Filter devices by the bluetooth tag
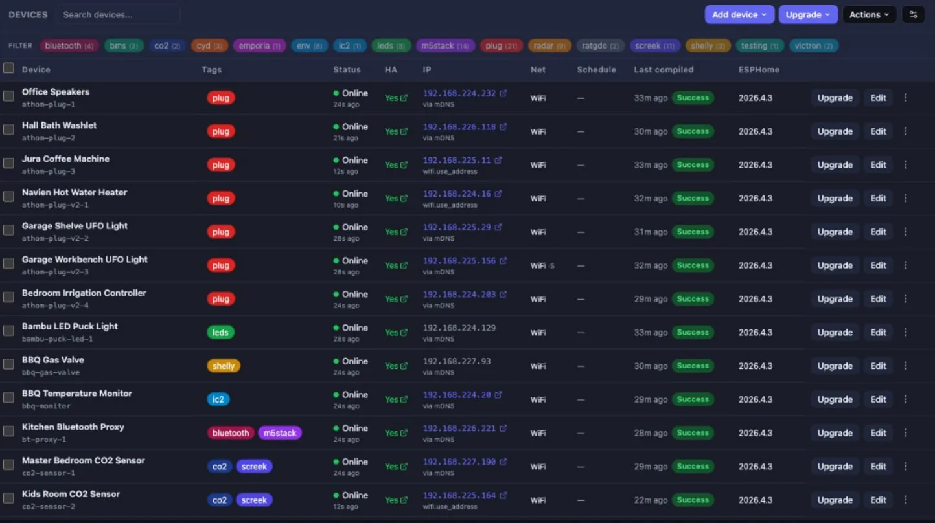Screen dimensions: 935x523 tap(69, 46)
